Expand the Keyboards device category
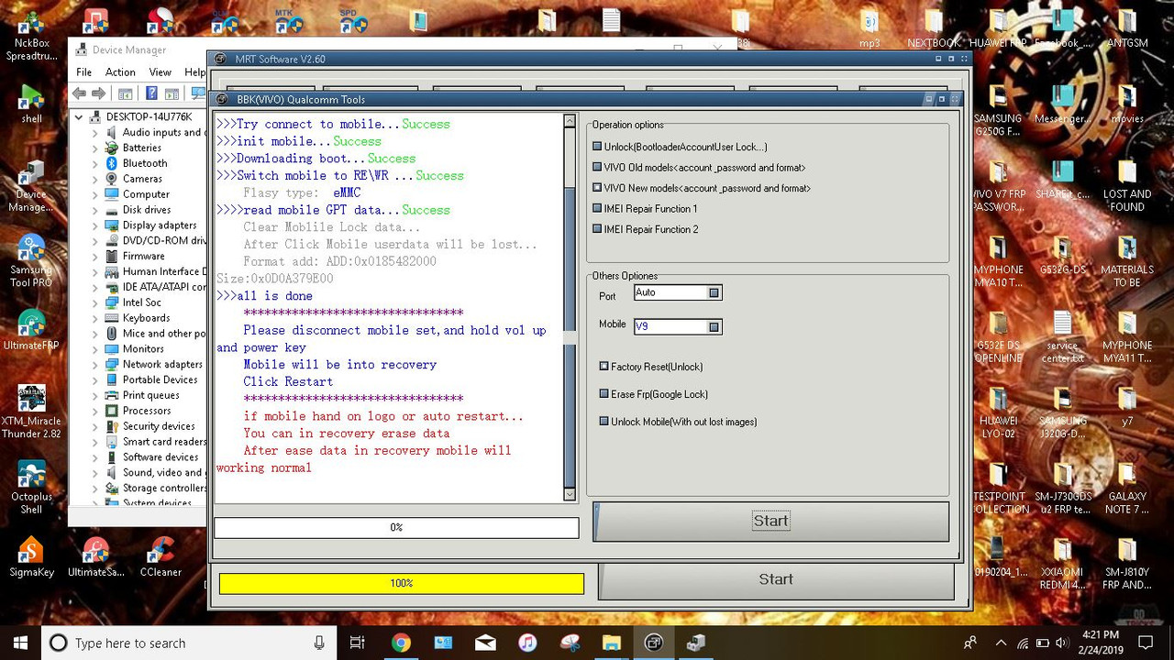1174x660 pixels. pos(94,318)
